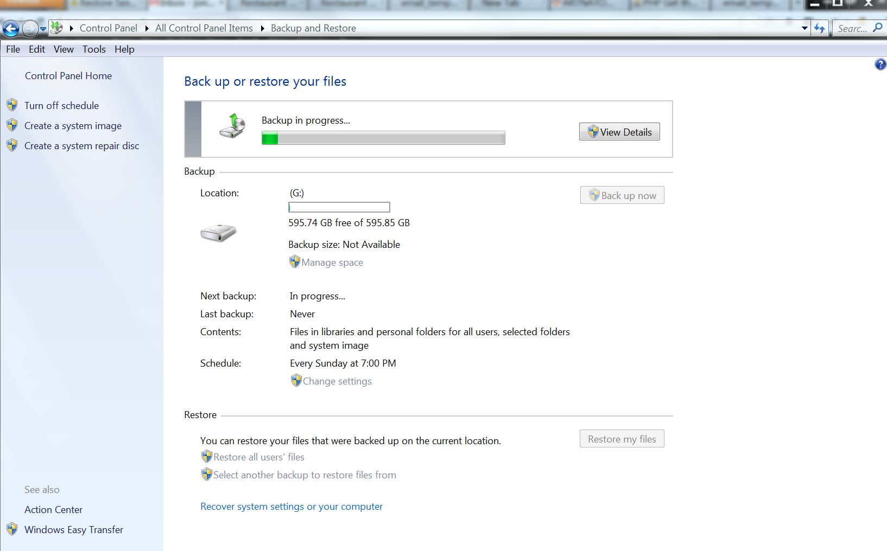The width and height of the screenshot is (887, 551).
Task: Expand the arrow before Control Panel breadcrumb
Action: [71, 28]
